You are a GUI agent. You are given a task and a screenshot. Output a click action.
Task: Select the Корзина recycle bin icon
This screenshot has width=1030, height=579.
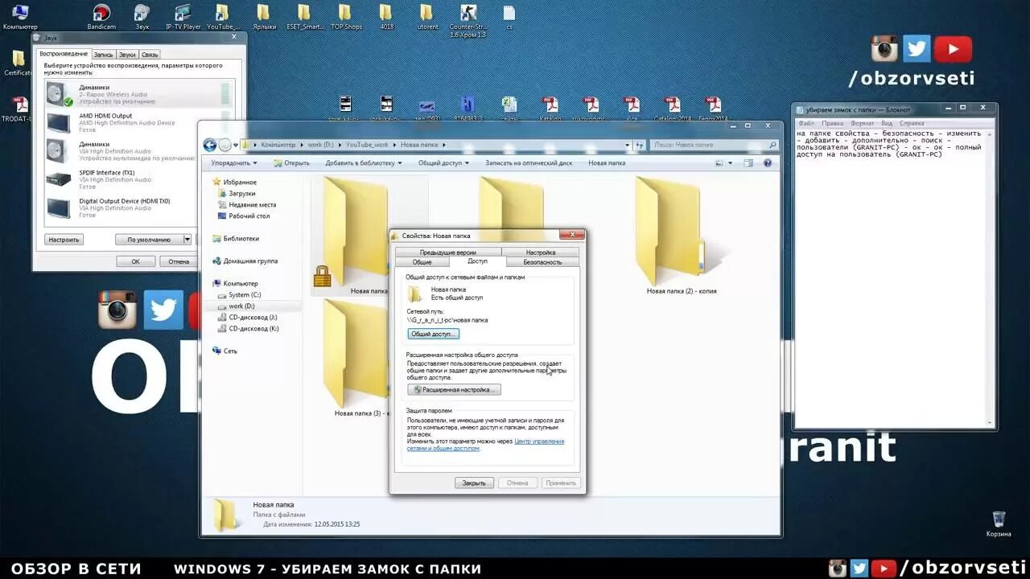pyautogui.click(x=999, y=524)
